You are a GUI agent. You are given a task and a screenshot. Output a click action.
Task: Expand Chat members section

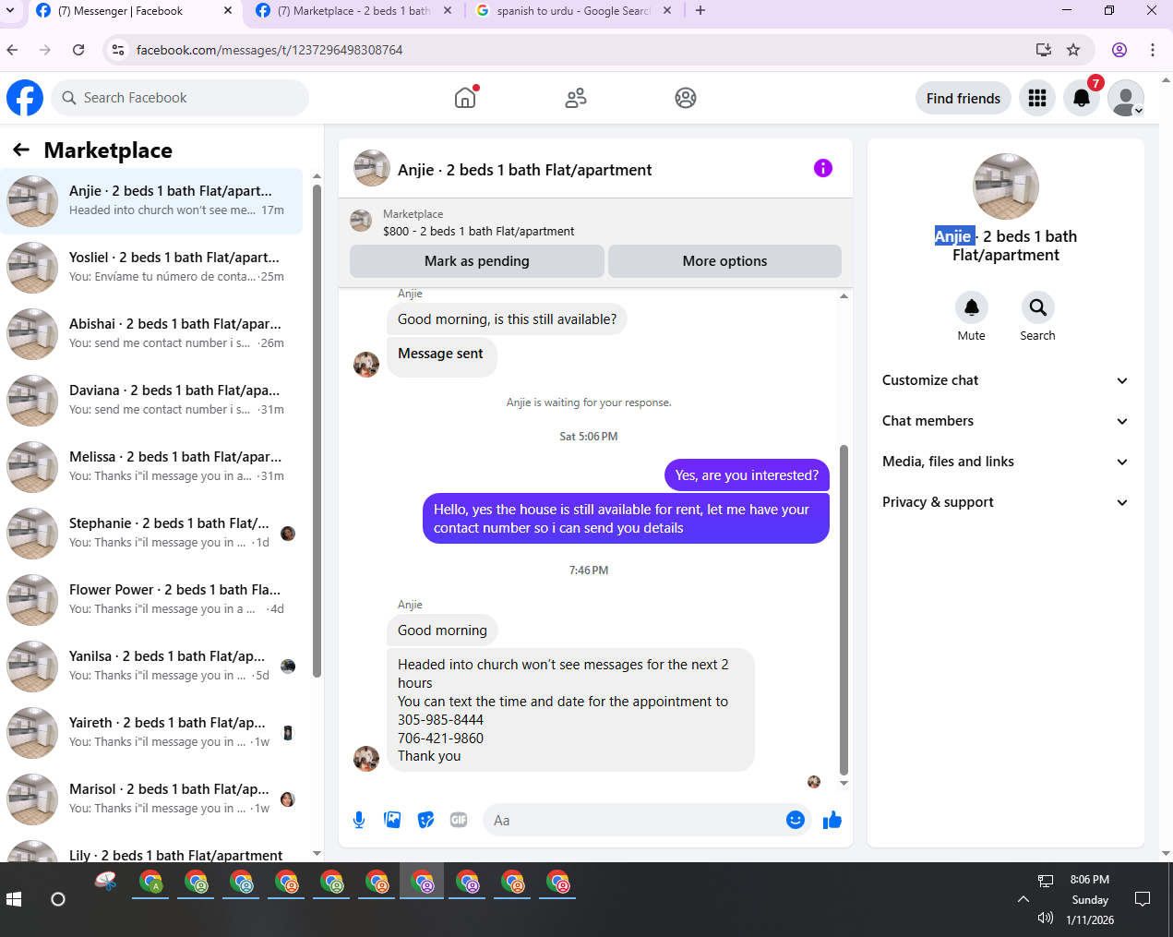[x=1006, y=421]
